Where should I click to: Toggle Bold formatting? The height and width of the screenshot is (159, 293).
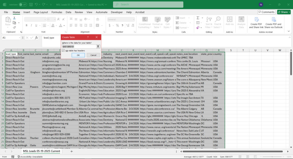(x=27, y=25)
